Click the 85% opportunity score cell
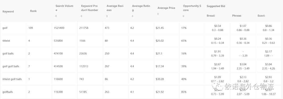Screen dimensions: 283x99 click(x=184, y=92)
